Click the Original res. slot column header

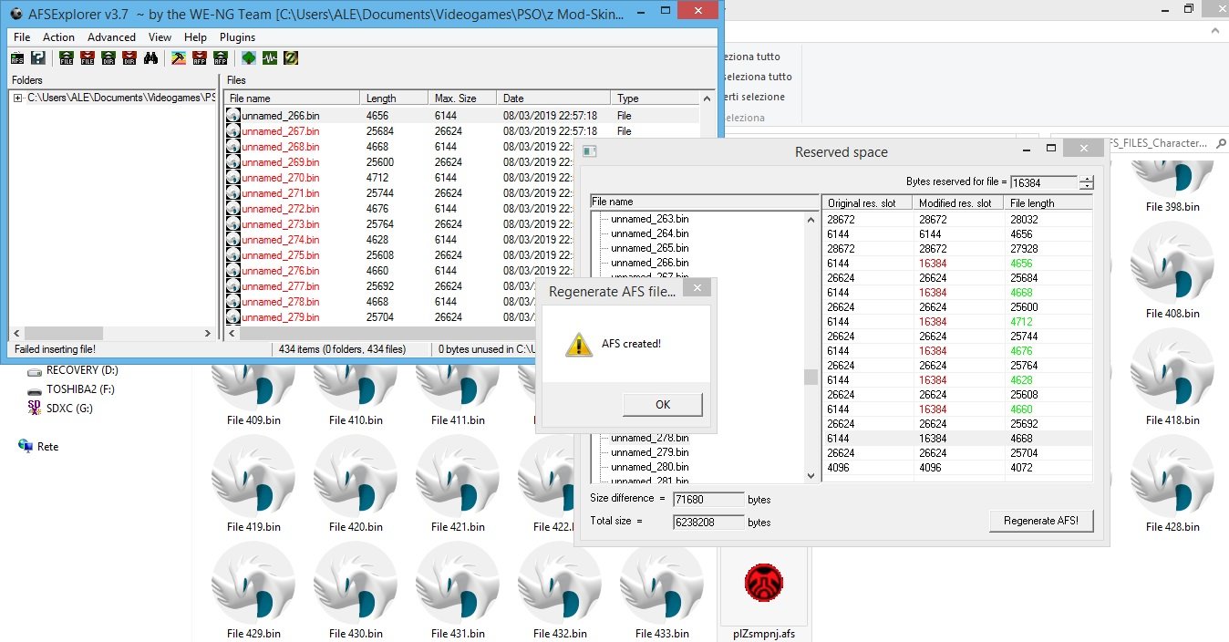pos(867,202)
